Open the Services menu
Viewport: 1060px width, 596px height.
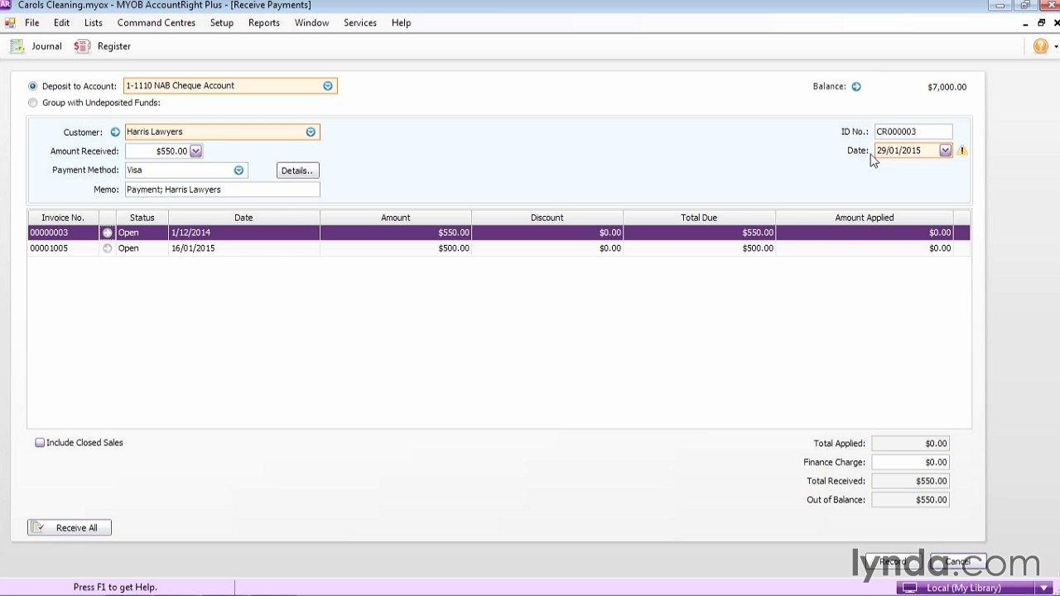[x=360, y=23]
